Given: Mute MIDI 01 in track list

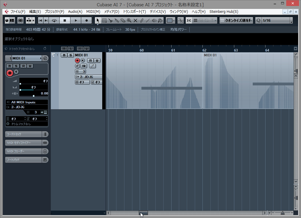Looking at the screenshot, I should pos(64,55).
